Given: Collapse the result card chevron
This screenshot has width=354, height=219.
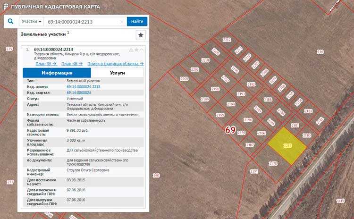Looking at the screenshot, I should click(x=142, y=50).
